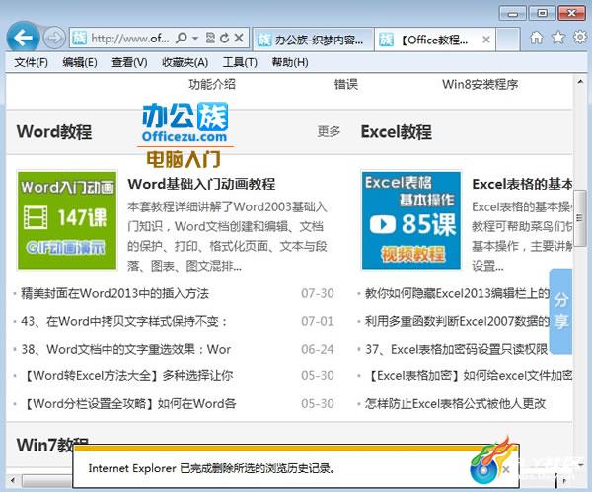Dismiss the Internet Explorer notification bar

(506, 469)
